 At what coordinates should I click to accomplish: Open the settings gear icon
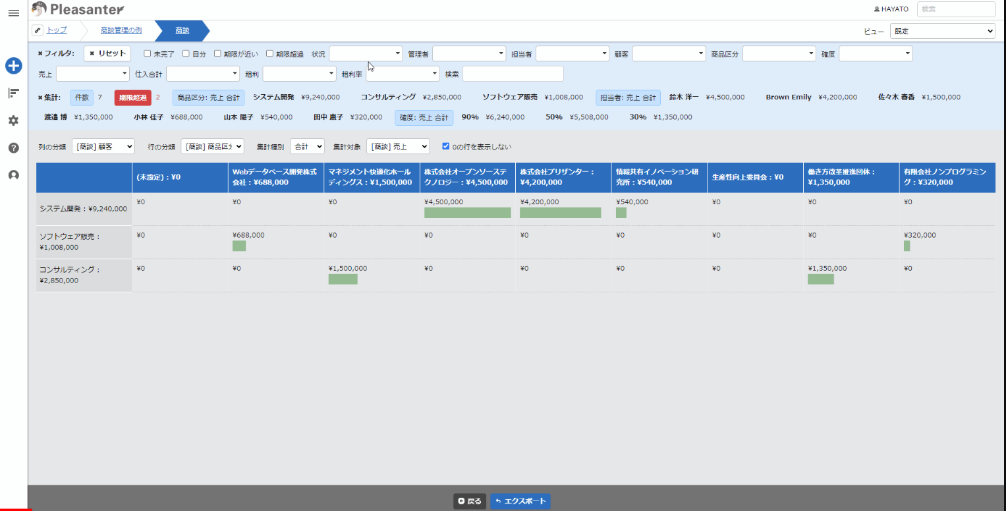point(13,121)
